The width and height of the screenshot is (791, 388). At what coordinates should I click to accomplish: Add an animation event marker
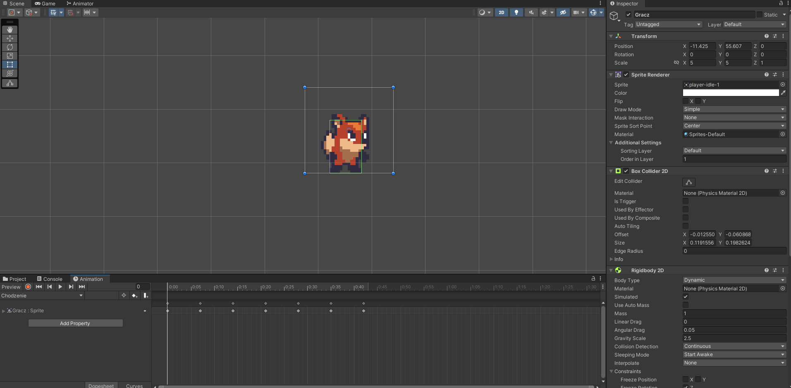pos(146,295)
